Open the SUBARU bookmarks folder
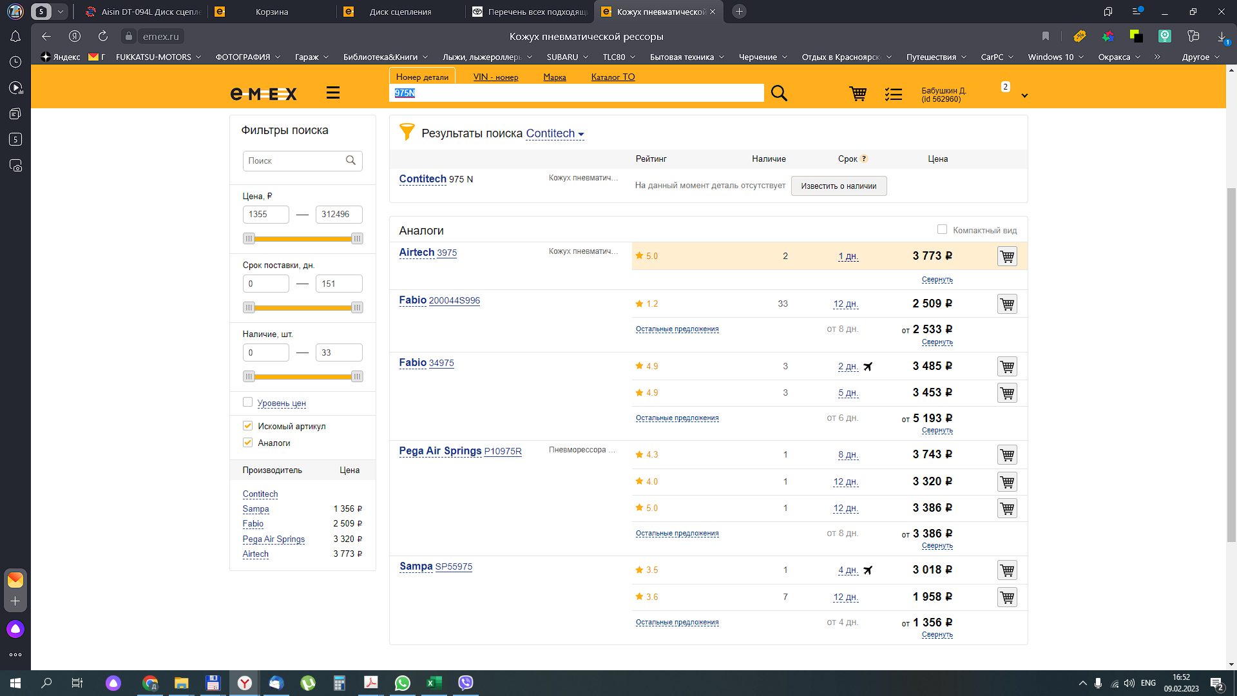This screenshot has width=1237, height=696. 567,57
